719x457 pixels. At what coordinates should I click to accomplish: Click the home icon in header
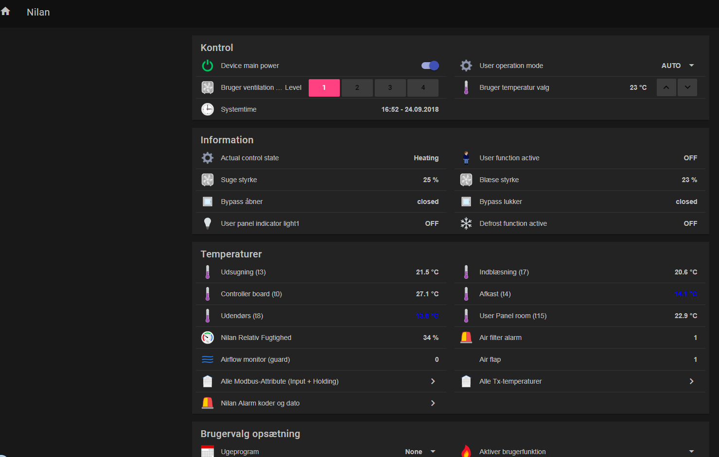(x=5, y=11)
